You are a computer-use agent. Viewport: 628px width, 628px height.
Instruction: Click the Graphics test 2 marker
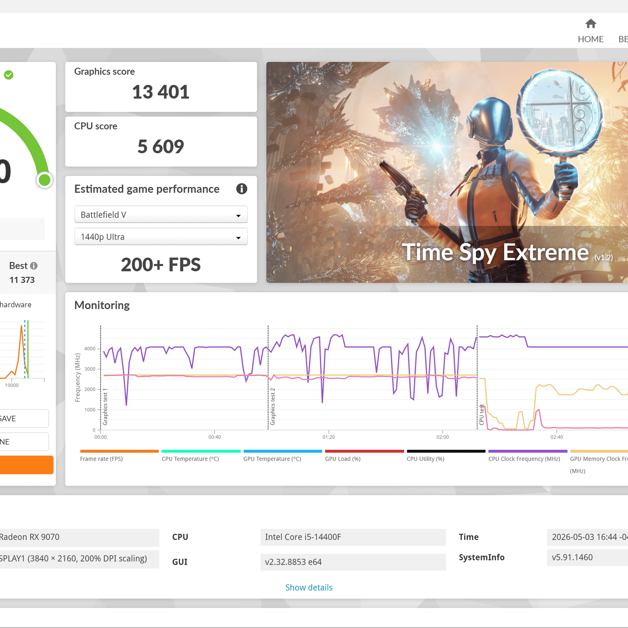pos(272,406)
